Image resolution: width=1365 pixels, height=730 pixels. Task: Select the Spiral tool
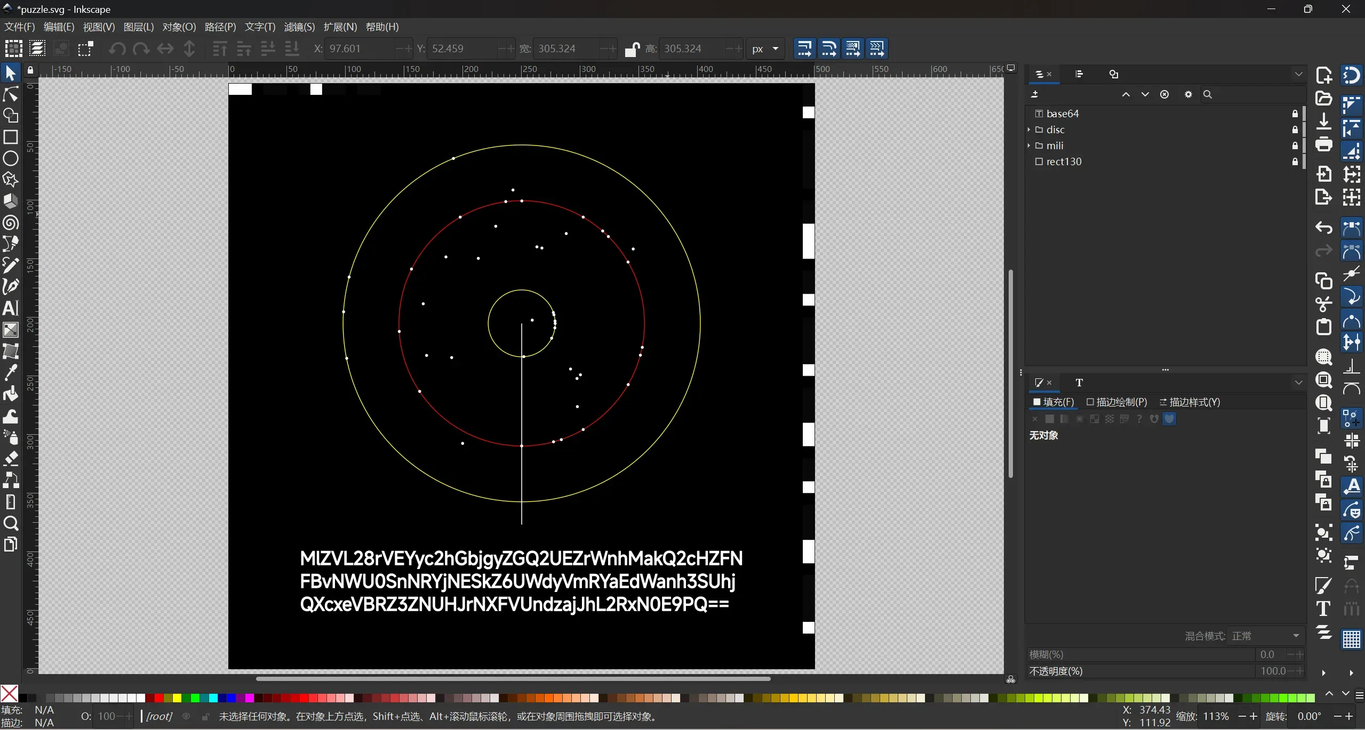[11, 223]
